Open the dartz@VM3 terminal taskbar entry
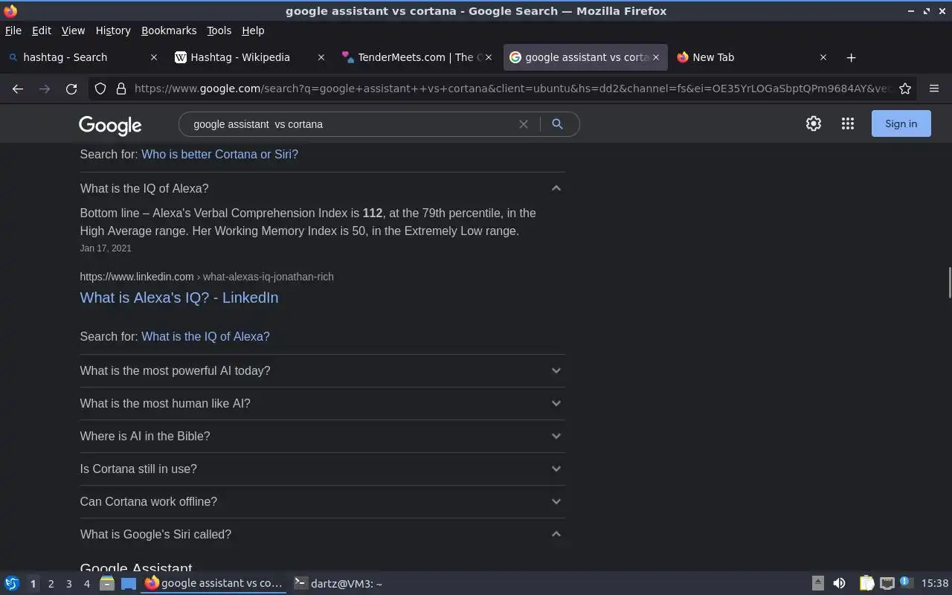Viewport: 952px width, 595px height. pos(338,584)
